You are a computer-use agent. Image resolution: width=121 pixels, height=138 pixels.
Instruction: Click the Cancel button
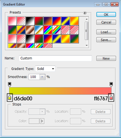[x=106, y=22]
